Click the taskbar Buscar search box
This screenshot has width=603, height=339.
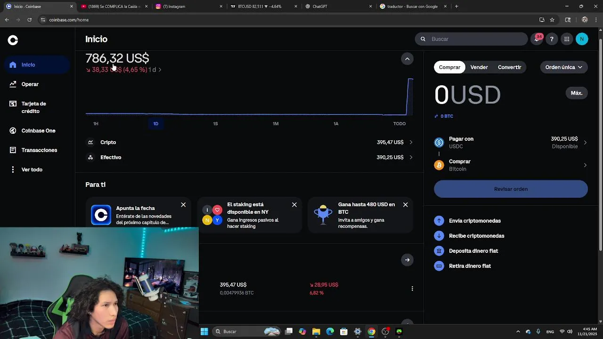(246, 331)
